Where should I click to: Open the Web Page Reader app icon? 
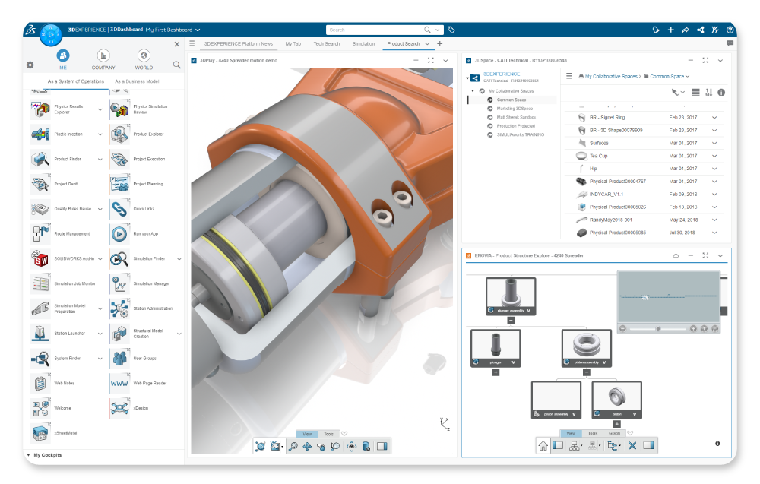click(x=119, y=383)
